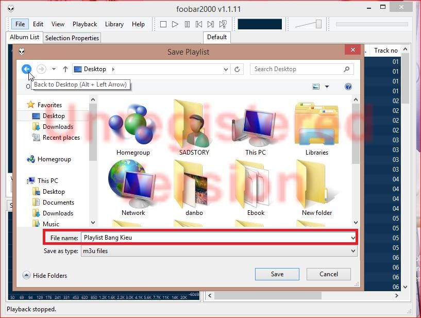Image resolution: width=421 pixels, height=318 pixels.
Task: Switch to the Album List tab
Action: coord(24,37)
